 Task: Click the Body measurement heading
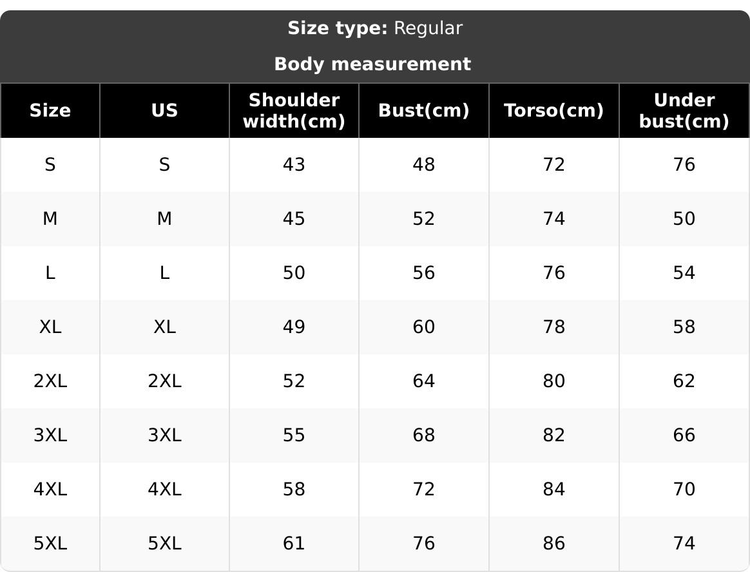click(x=372, y=64)
